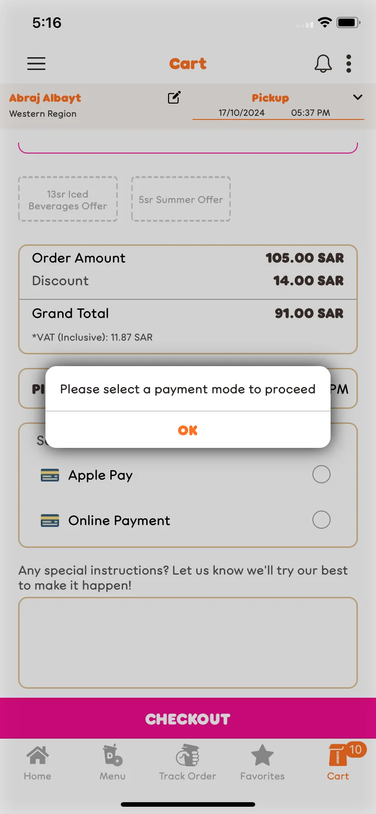Edit the Abraj Albayt store location
The height and width of the screenshot is (814, 376).
click(x=174, y=97)
